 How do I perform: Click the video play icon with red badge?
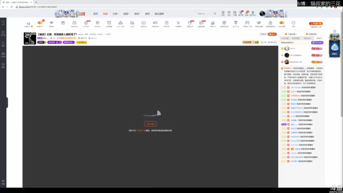[201, 23]
